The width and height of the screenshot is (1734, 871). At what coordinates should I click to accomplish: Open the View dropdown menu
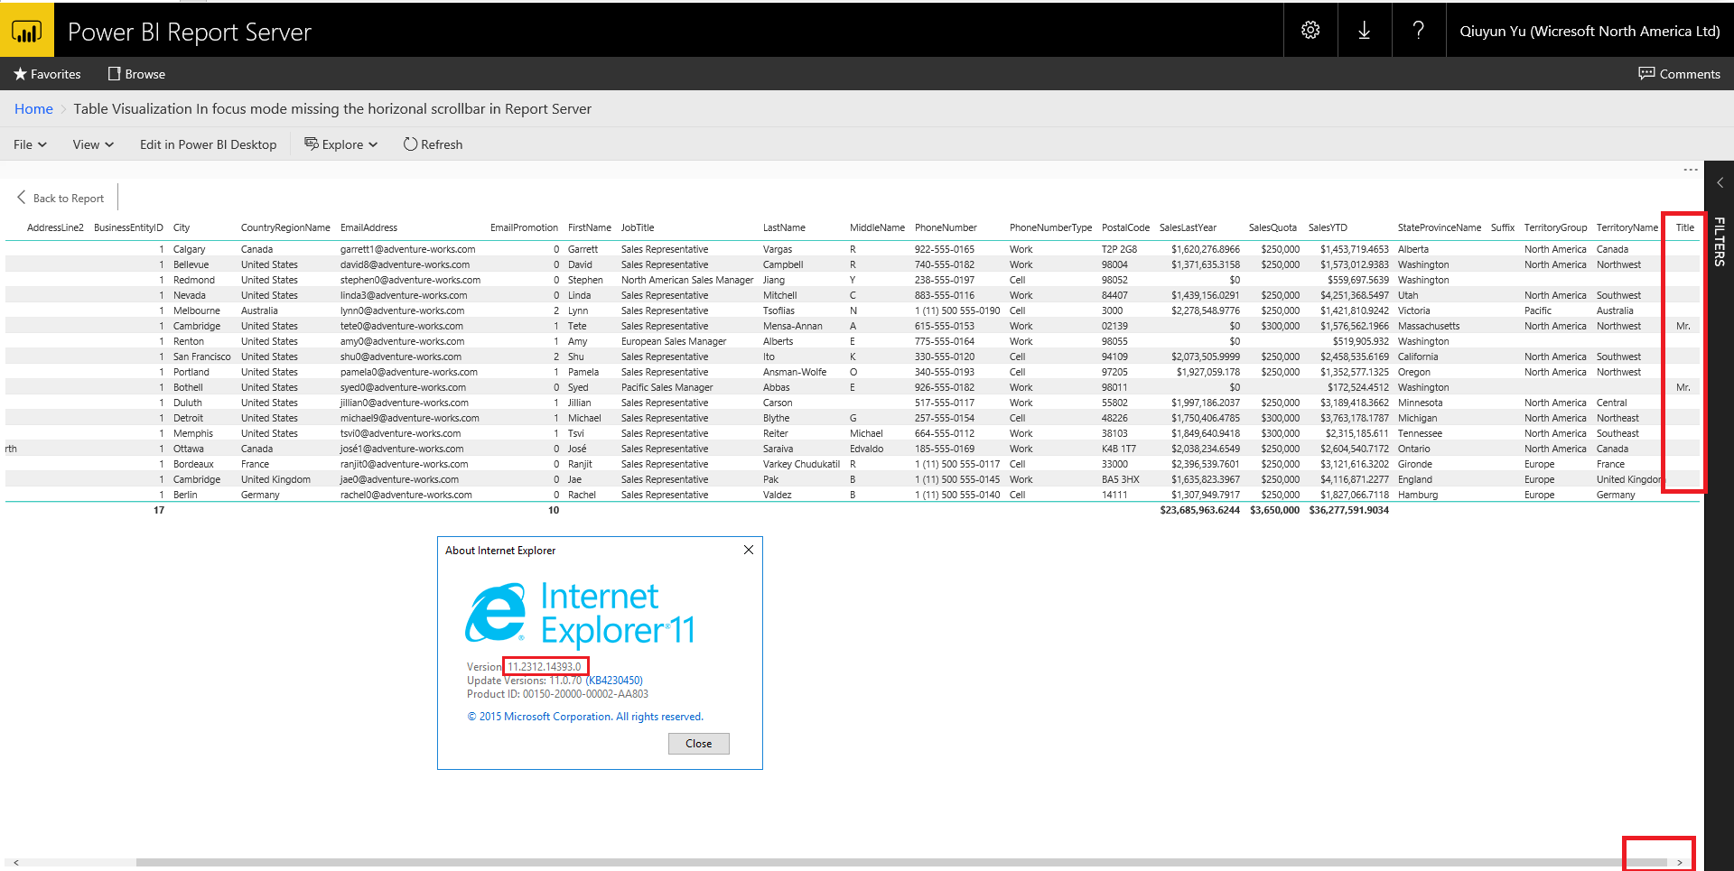click(x=93, y=144)
